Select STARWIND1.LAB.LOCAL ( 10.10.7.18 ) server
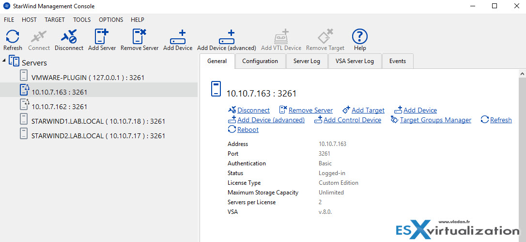The height and width of the screenshot is (242, 526). tap(98, 121)
